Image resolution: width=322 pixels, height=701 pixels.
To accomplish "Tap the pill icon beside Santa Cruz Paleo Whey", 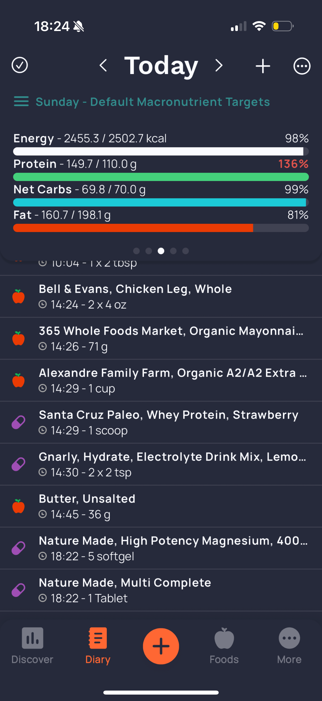I will pyautogui.click(x=18, y=422).
